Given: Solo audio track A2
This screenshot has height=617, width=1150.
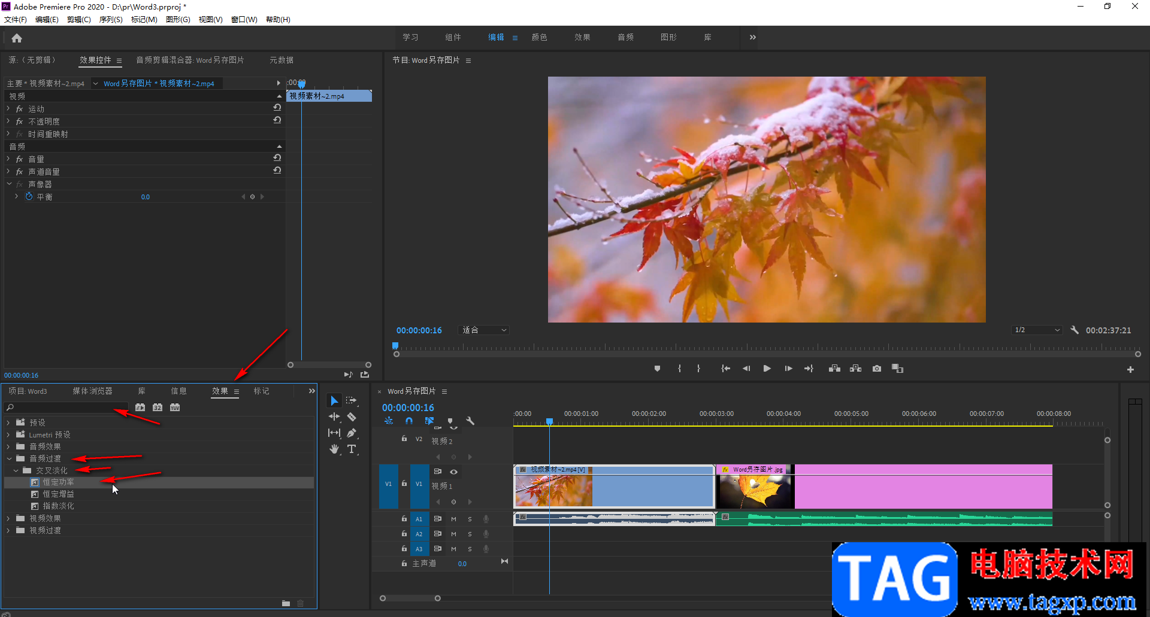Looking at the screenshot, I should pyautogui.click(x=470, y=534).
